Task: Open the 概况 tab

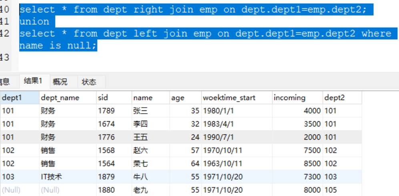Action: [x=60, y=82]
